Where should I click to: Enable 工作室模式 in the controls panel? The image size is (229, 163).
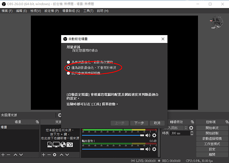point(212,144)
